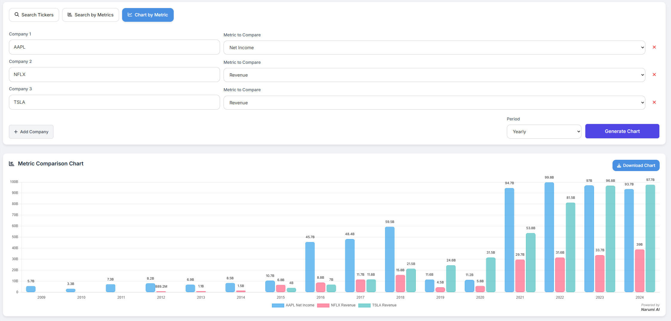The image size is (671, 321).
Task: Click the chart icon beside Metric Comparison Chart heading
Action: [12, 163]
